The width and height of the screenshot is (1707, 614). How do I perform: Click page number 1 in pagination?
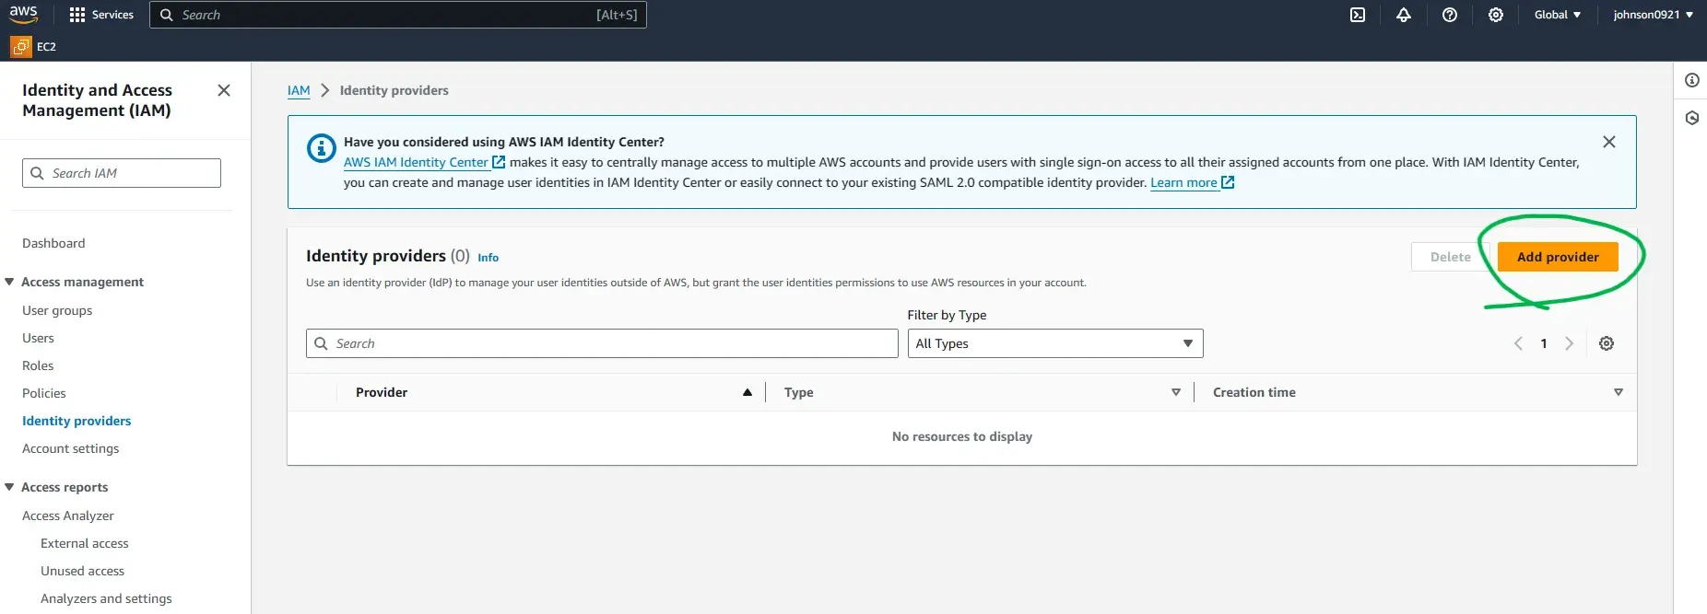pyautogui.click(x=1544, y=343)
